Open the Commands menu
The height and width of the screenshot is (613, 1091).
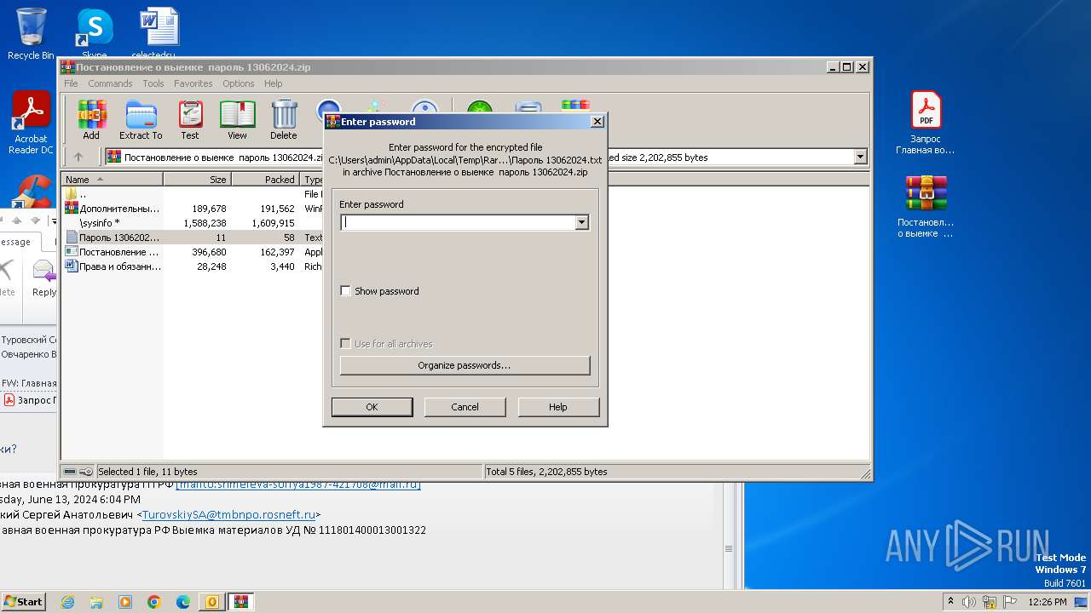click(110, 83)
